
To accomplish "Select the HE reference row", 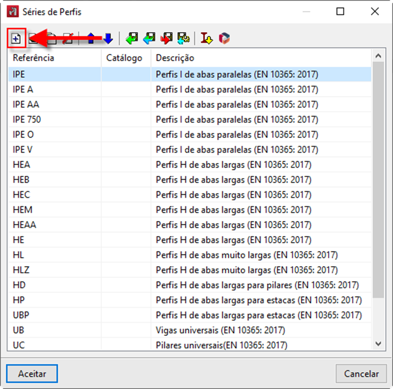I will pyautogui.click(x=190, y=240).
